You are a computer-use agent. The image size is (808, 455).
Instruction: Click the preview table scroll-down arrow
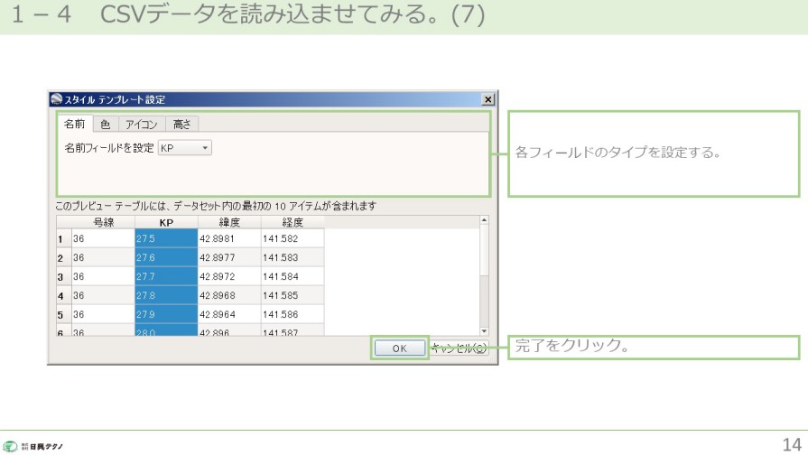point(484,331)
